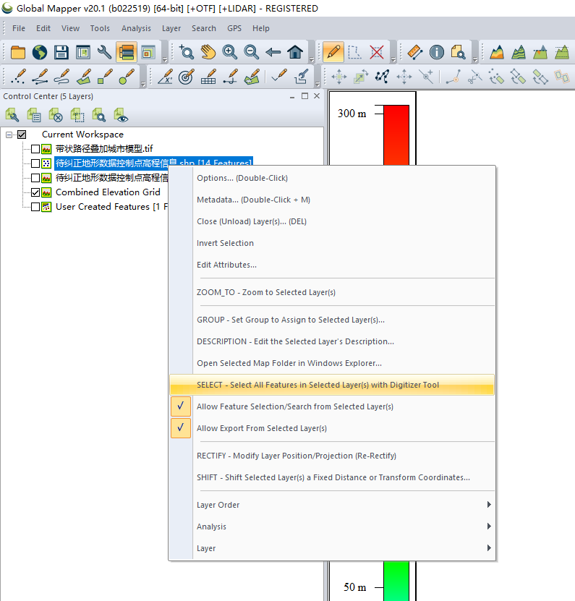
Task: Check the User Created Features checkbox
Action: pos(35,207)
